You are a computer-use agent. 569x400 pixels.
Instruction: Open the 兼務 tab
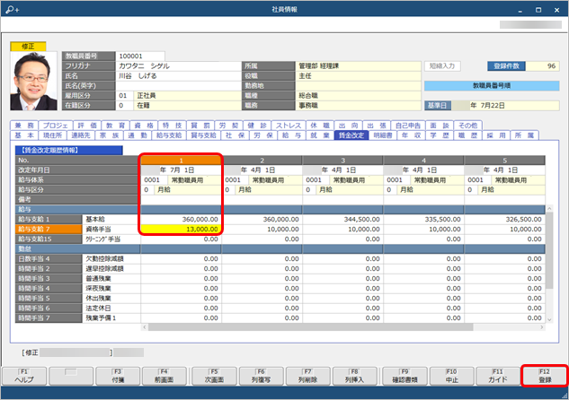[24, 126]
